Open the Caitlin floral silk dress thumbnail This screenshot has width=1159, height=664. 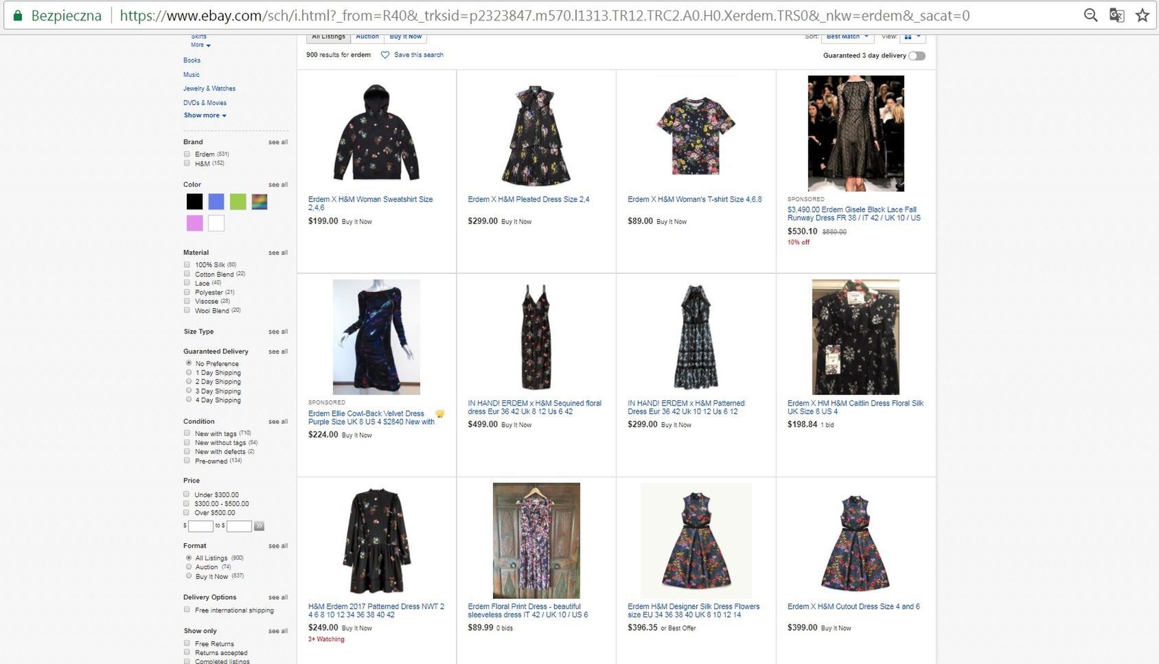(x=856, y=336)
